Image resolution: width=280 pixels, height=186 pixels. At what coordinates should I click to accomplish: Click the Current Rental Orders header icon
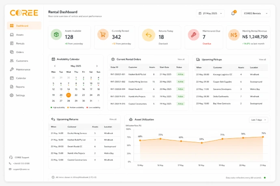click(113, 59)
